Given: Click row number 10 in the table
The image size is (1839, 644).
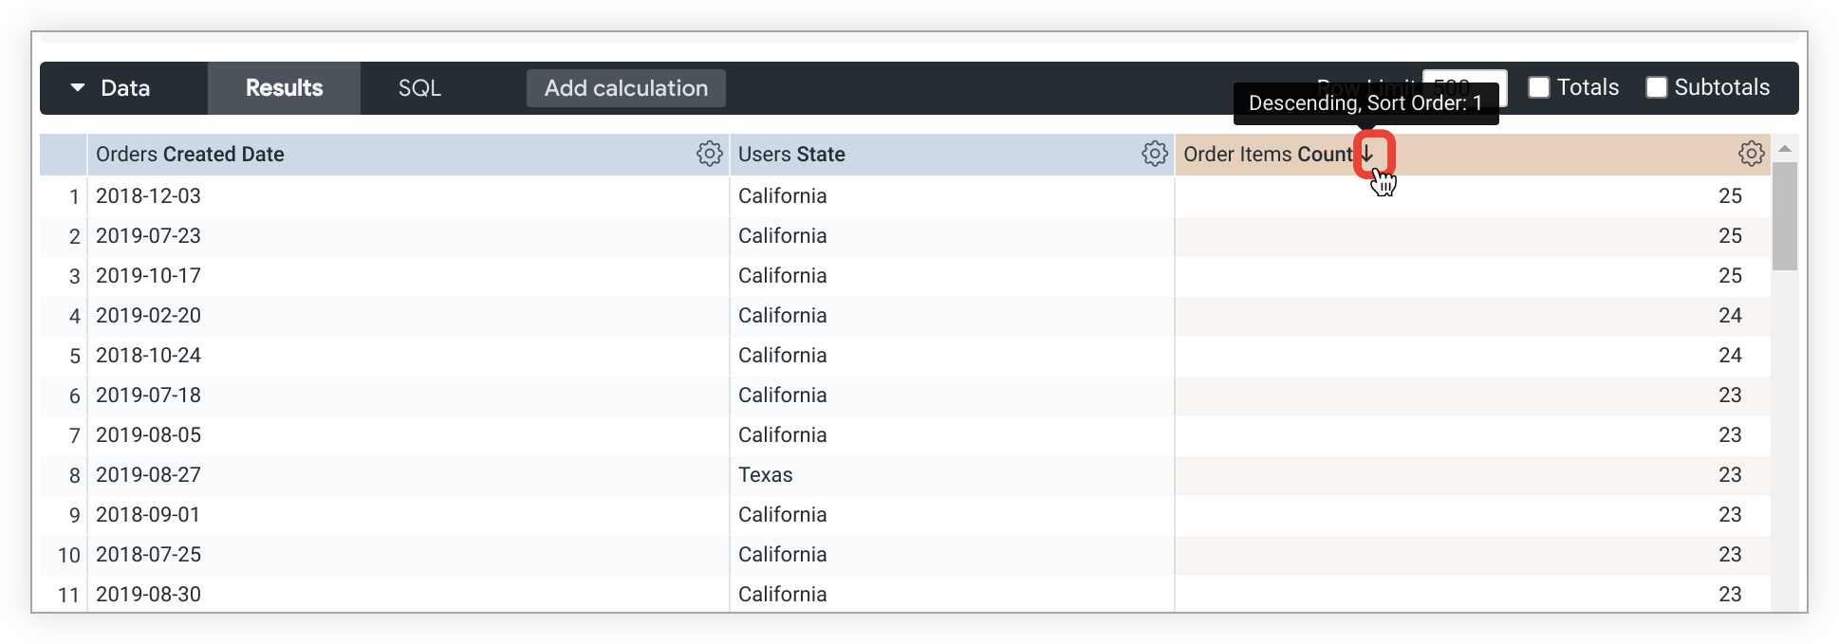Looking at the screenshot, I should tap(68, 555).
